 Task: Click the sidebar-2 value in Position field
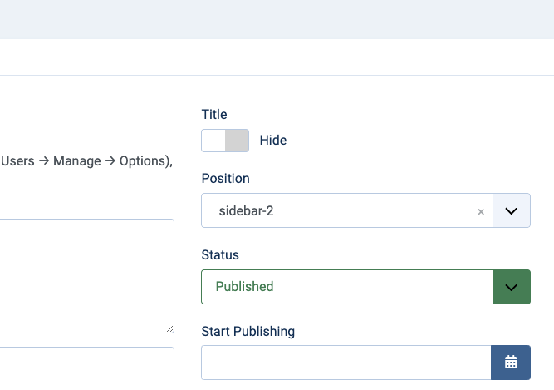(246, 211)
